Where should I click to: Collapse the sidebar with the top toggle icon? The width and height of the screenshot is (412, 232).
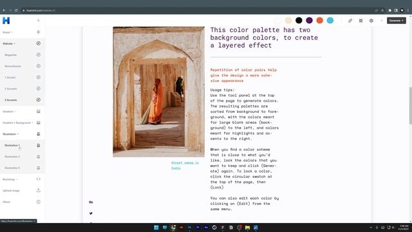pos(39,21)
